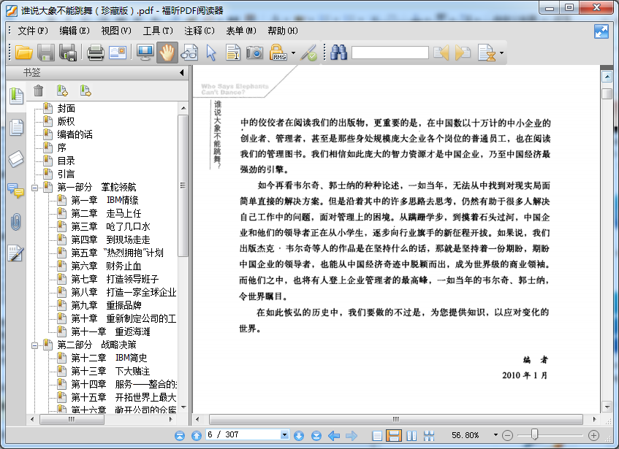The height and width of the screenshot is (449, 619).
Task: Open the 表单(M) menu
Action: [241, 31]
